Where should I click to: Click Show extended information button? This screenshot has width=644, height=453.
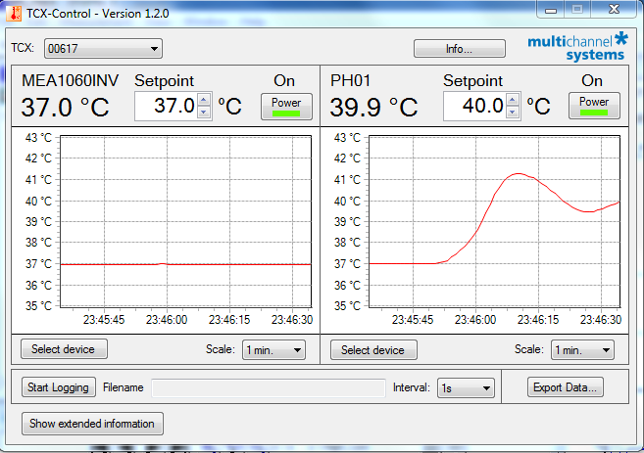tap(92, 424)
